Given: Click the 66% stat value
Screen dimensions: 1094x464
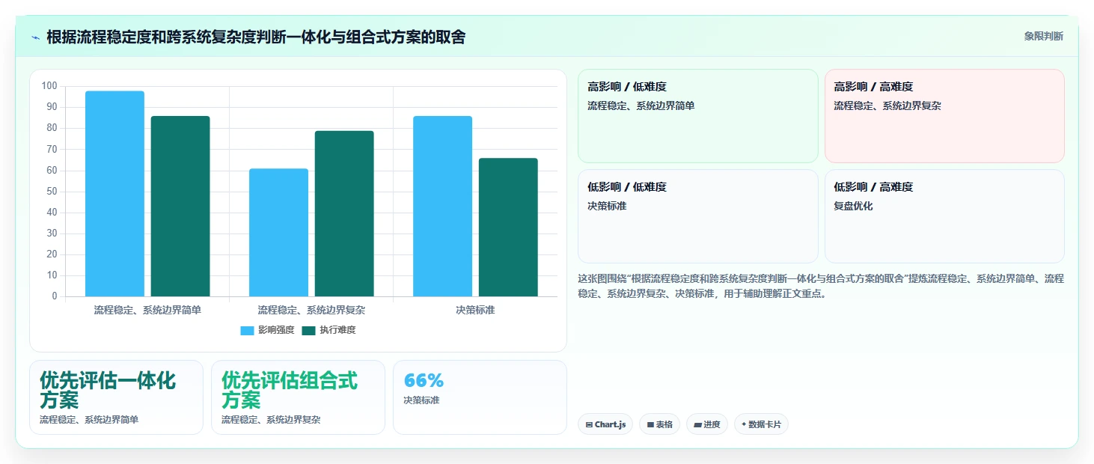Looking at the screenshot, I should (424, 380).
